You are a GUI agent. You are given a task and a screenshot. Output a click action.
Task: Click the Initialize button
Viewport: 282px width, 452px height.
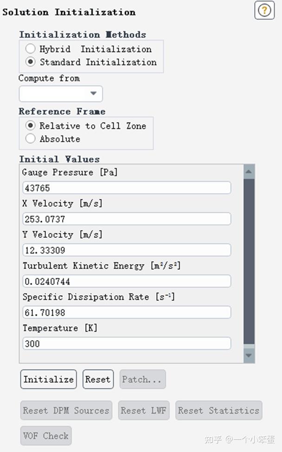(48, 379)
